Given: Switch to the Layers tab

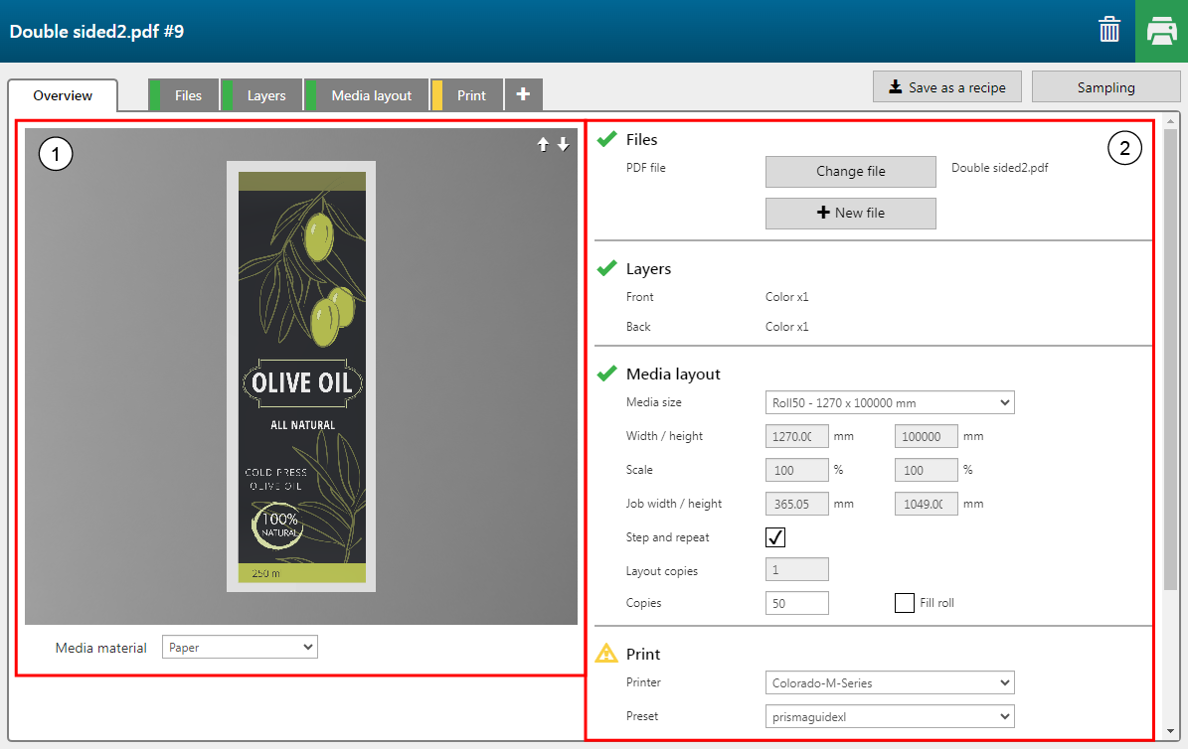Looking at the screenshot, I should pyautogui.click(x=265, y=95).
